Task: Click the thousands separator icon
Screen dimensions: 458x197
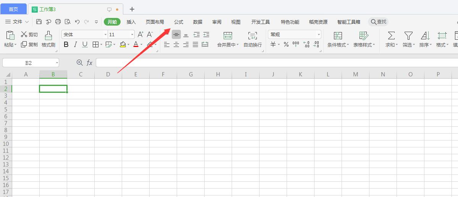Action: (x=296, y=45)
